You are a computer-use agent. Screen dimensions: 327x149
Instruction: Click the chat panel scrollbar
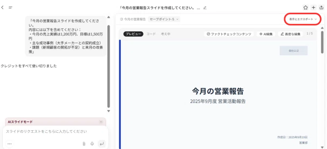(108, 66)
